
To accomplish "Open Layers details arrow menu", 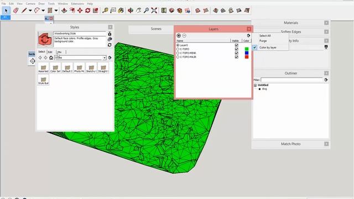I will 248,35.
